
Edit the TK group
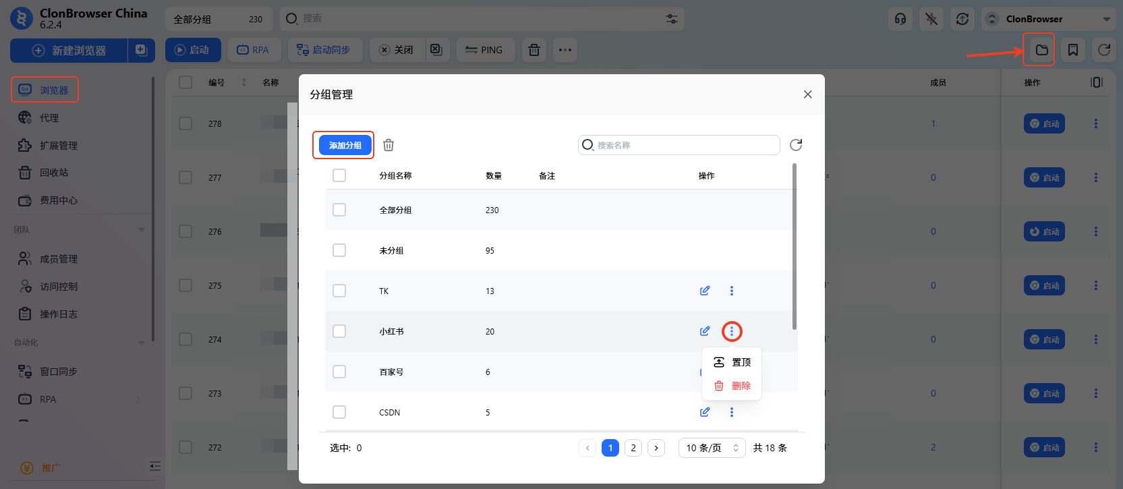click(x=705, y=291)
